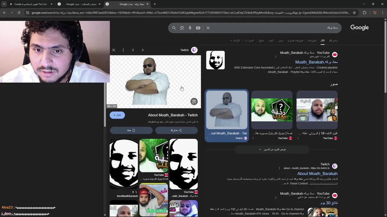Expand the الأدوات tools dropdown
The image size is (387, 217).
tap(235, 40)
